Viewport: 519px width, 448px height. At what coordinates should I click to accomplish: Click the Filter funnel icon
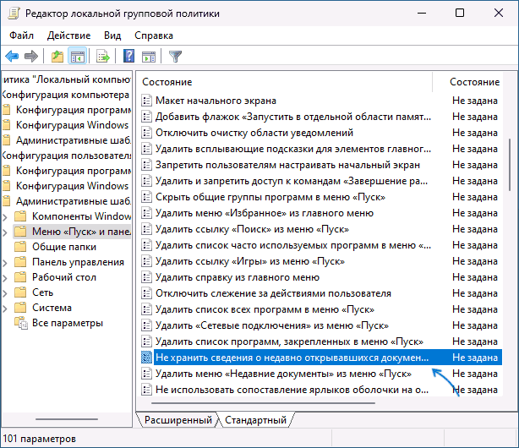point(175,57)
